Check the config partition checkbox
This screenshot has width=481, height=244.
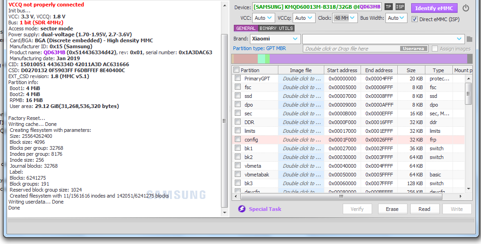click(238, 139)
